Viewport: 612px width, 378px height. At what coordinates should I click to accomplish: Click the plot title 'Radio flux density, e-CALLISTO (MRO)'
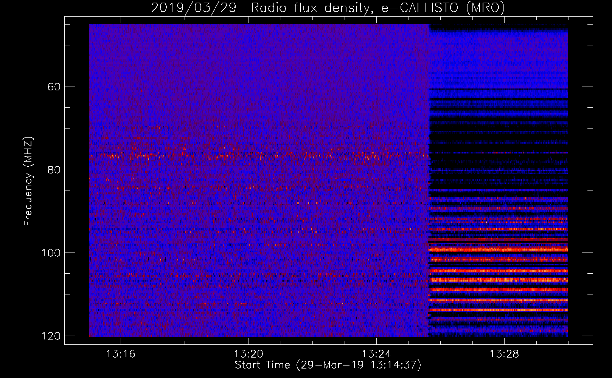tap(378, 8)
